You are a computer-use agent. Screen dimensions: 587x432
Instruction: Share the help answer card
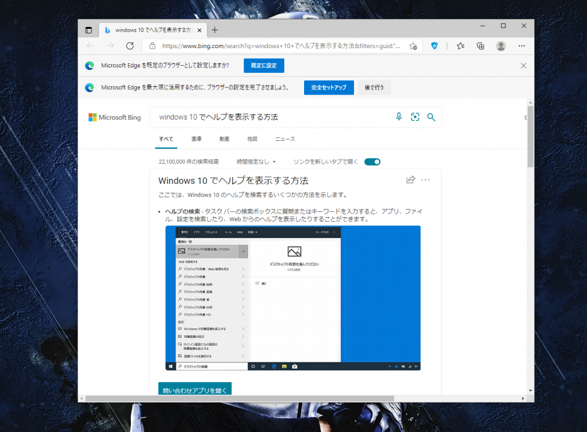click(411, 180)
